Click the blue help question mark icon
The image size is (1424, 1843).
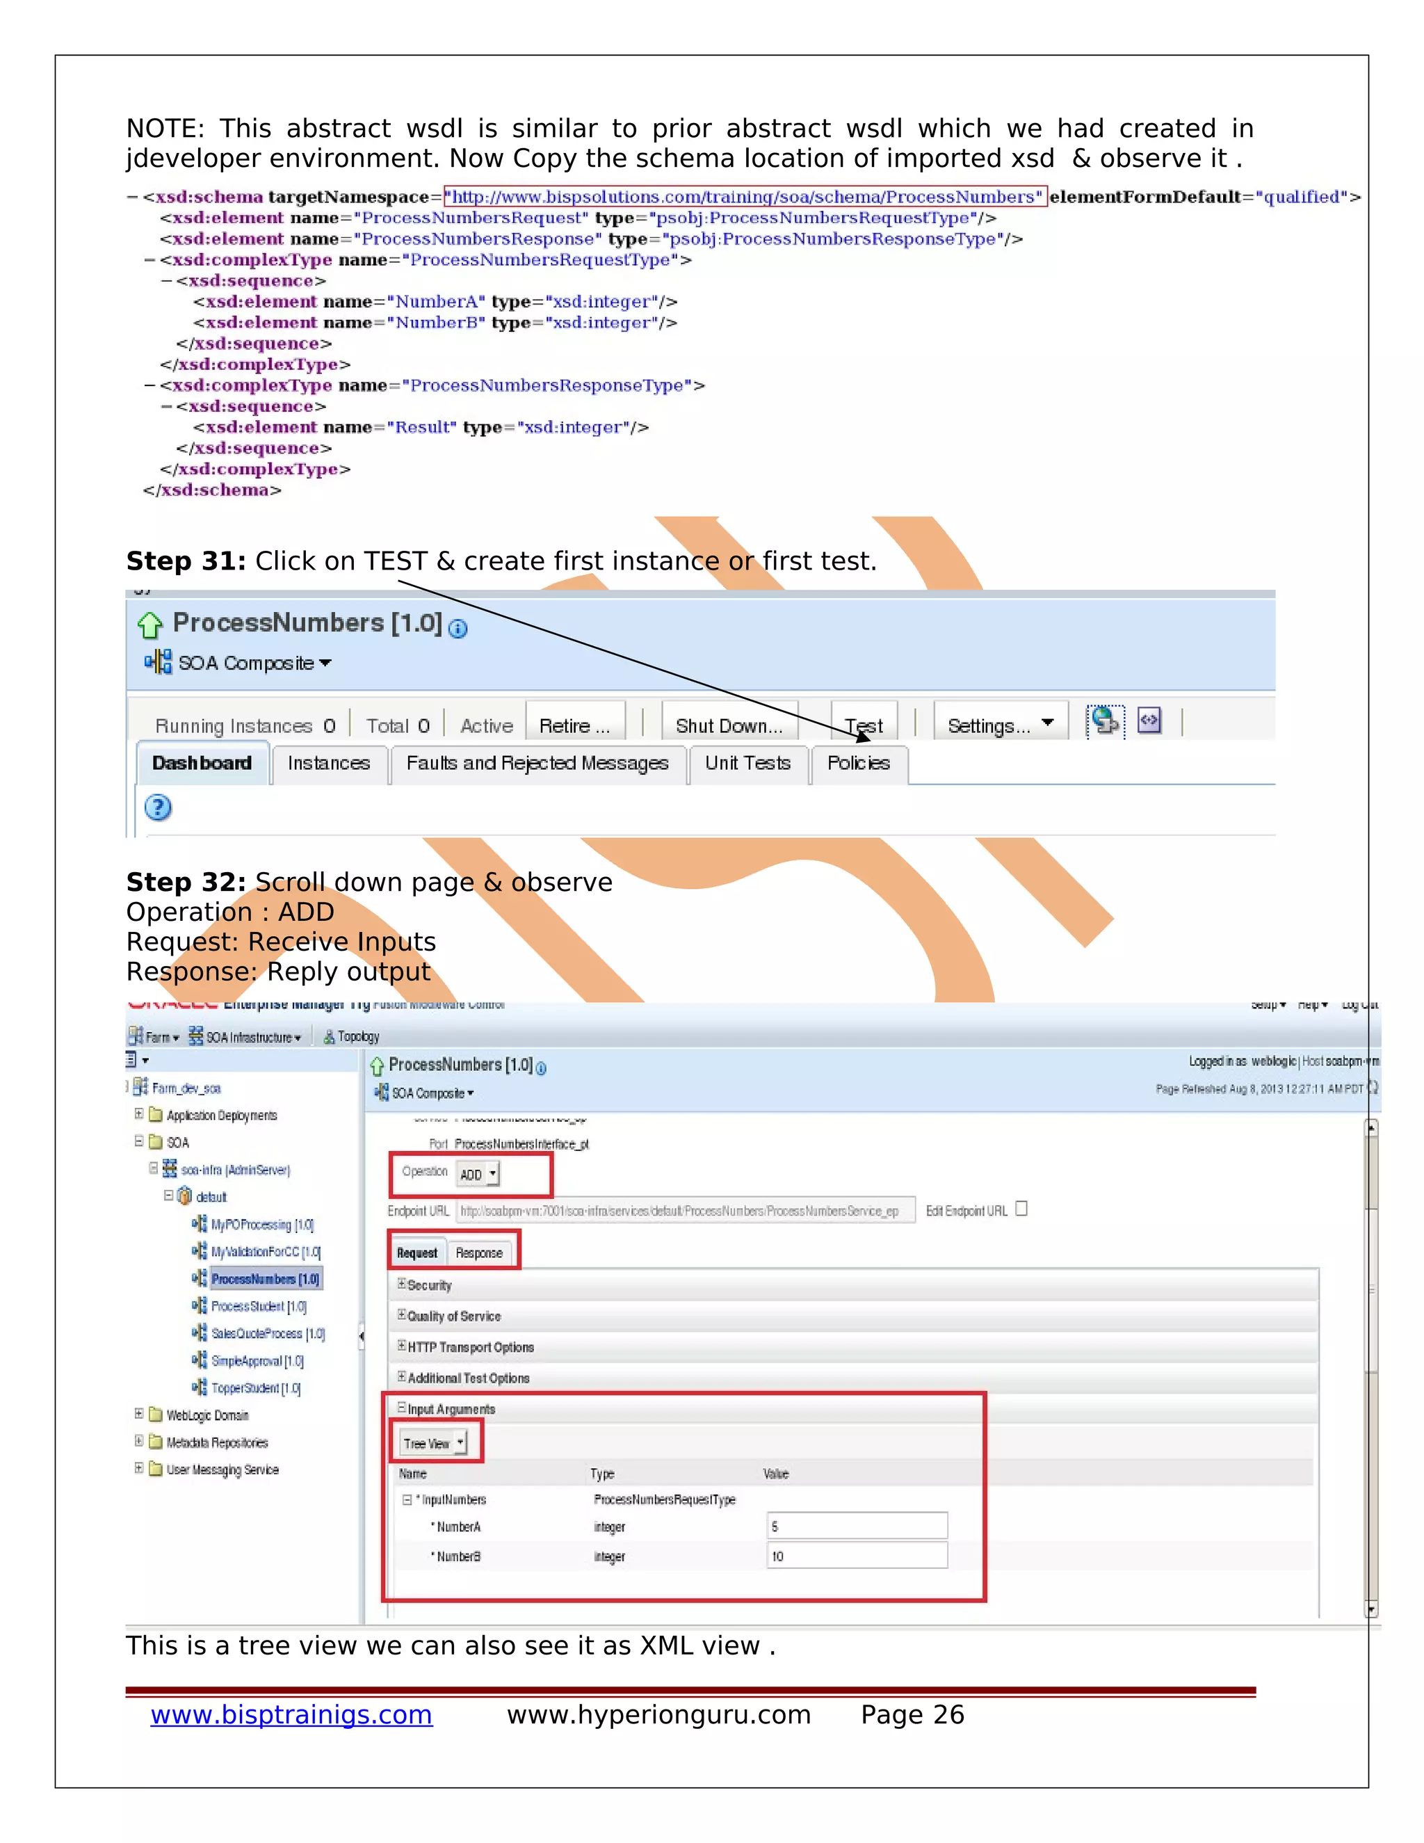(158, 807)
